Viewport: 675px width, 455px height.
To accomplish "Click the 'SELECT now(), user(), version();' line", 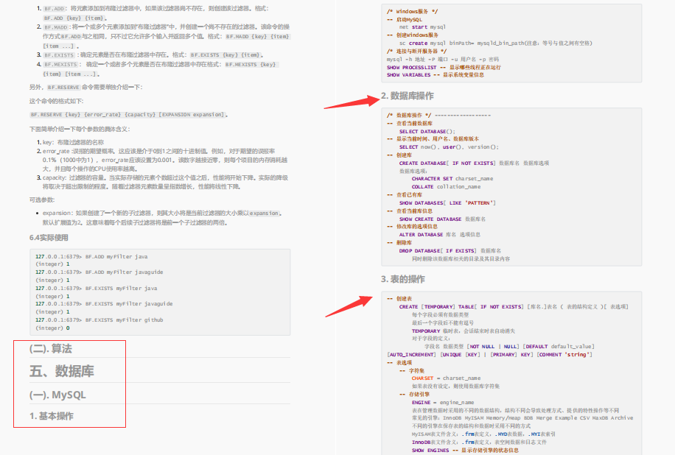I will [449, 147].
